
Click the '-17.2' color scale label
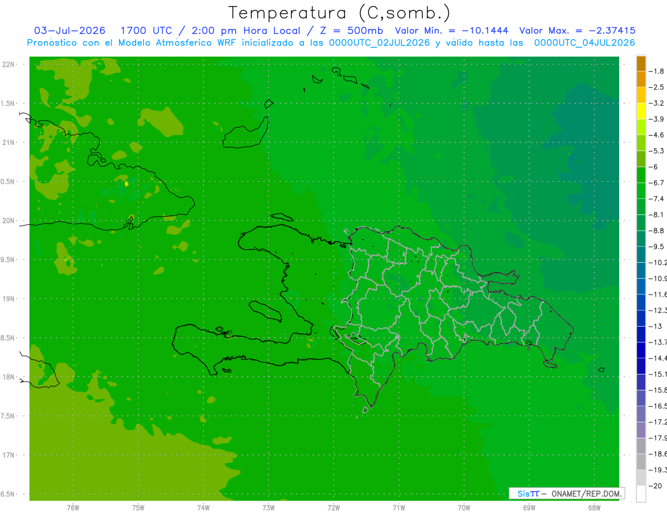coord(658,422)
